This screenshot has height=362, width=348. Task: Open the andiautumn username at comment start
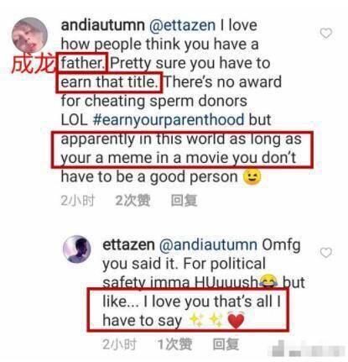click(103, 25)
